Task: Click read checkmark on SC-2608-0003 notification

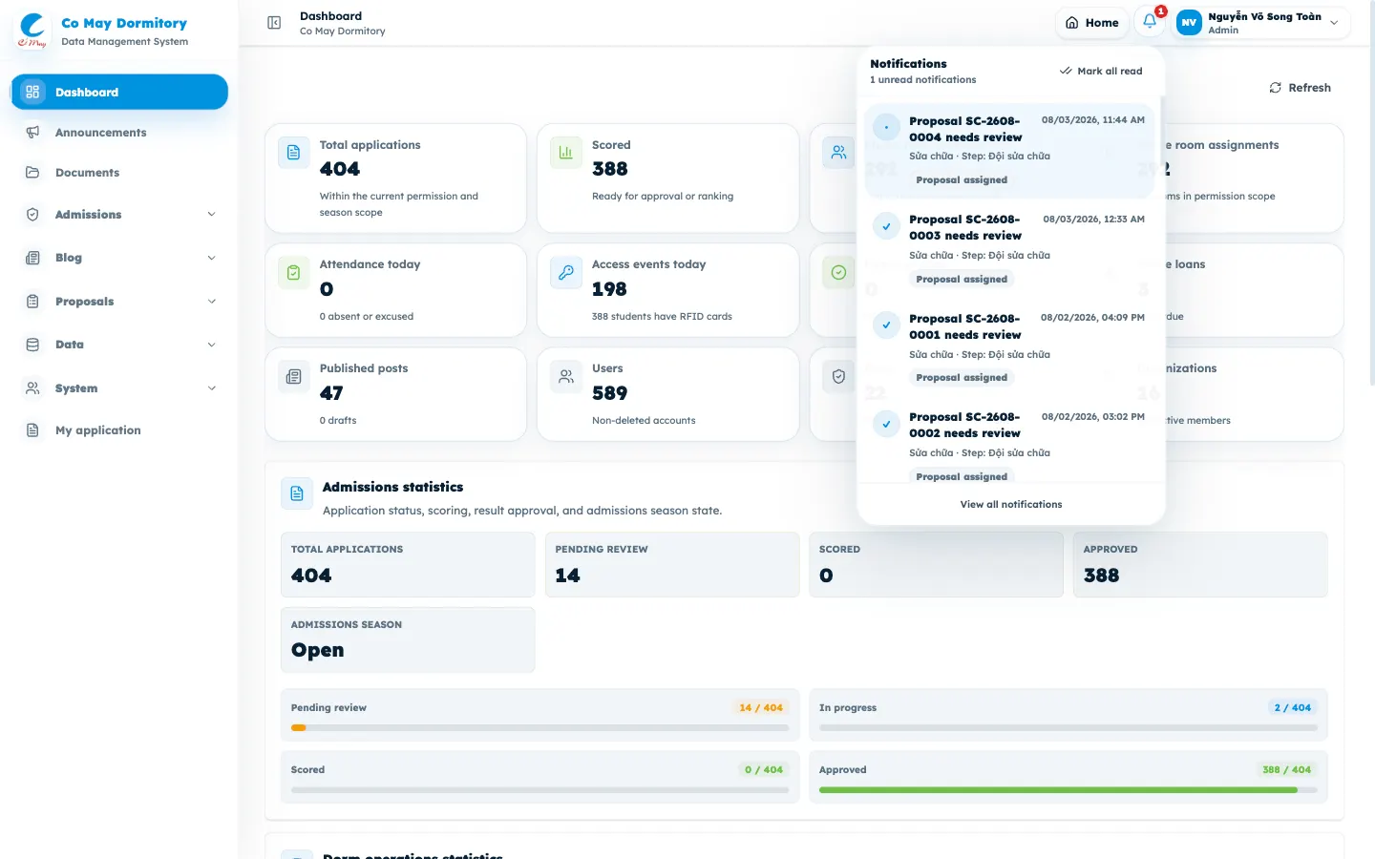Action: 886,226
